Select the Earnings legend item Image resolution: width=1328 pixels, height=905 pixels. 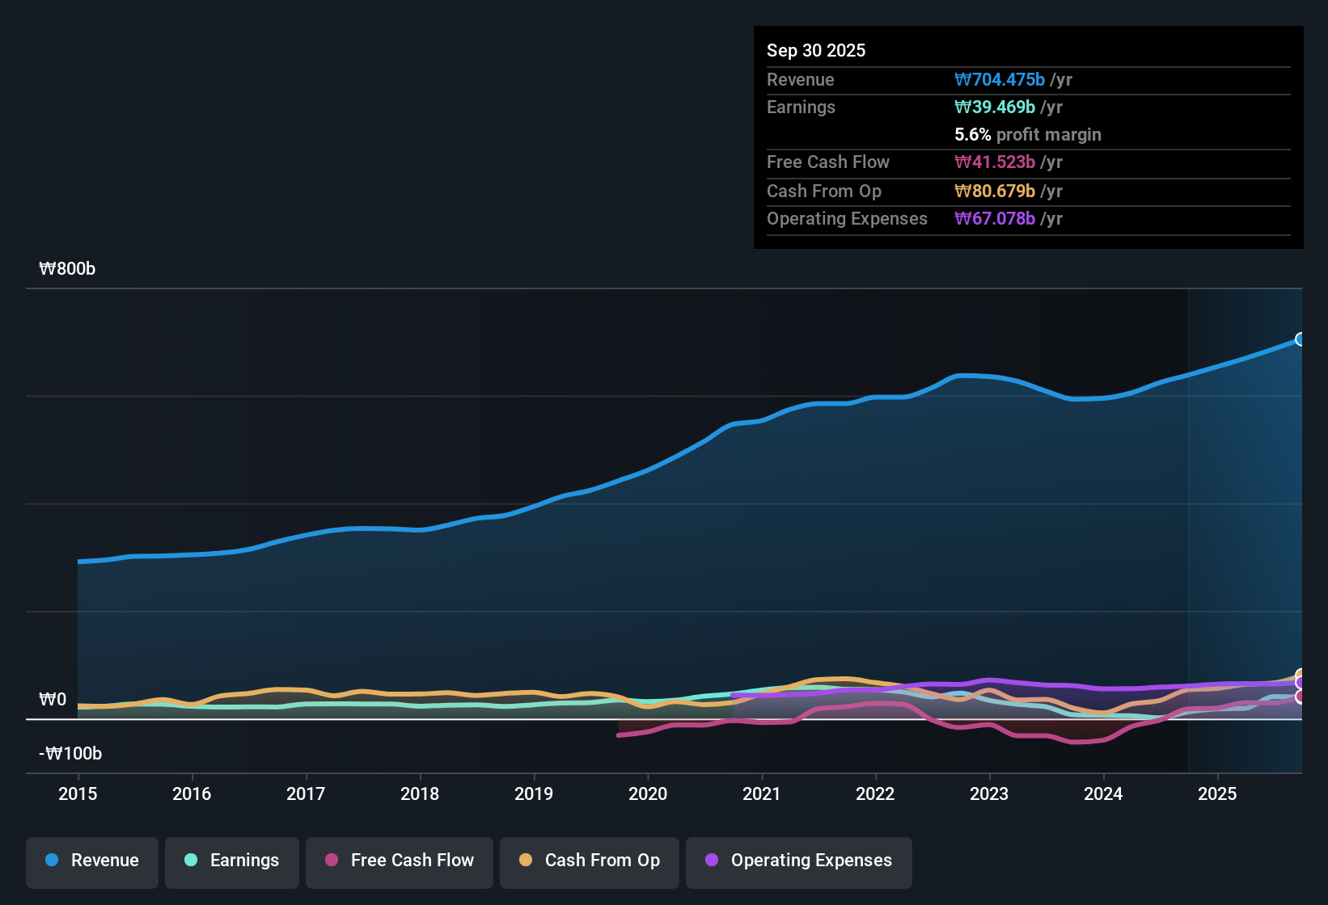pos(231,861)
